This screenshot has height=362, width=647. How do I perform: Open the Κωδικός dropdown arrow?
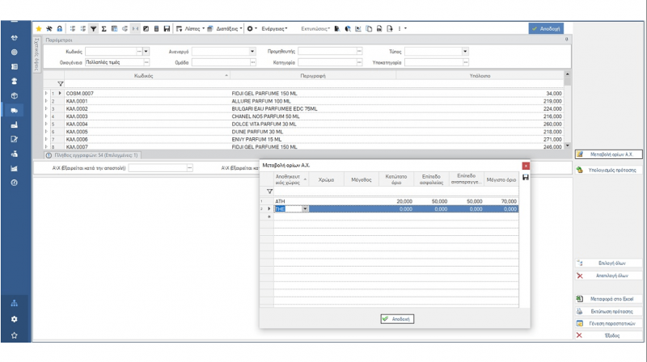(146, 52)
